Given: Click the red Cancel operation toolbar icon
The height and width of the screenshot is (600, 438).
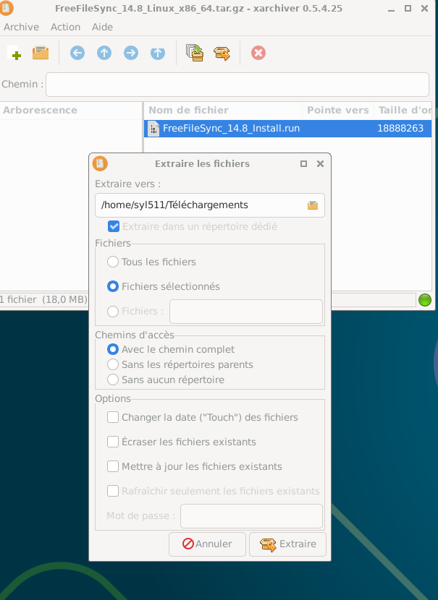Looking at the screenshot, I should [258, 53].
